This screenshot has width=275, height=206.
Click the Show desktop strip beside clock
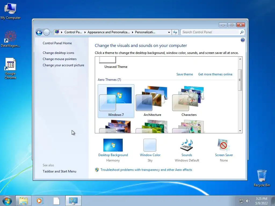(273, 201)
